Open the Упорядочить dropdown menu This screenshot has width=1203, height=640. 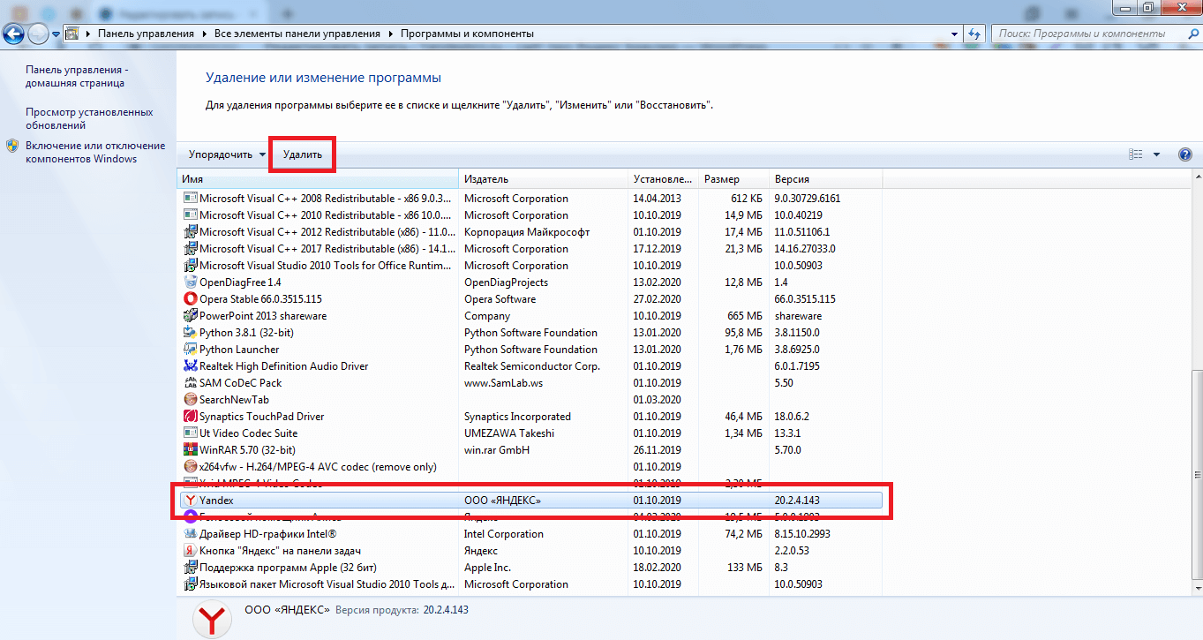point(227,154)
